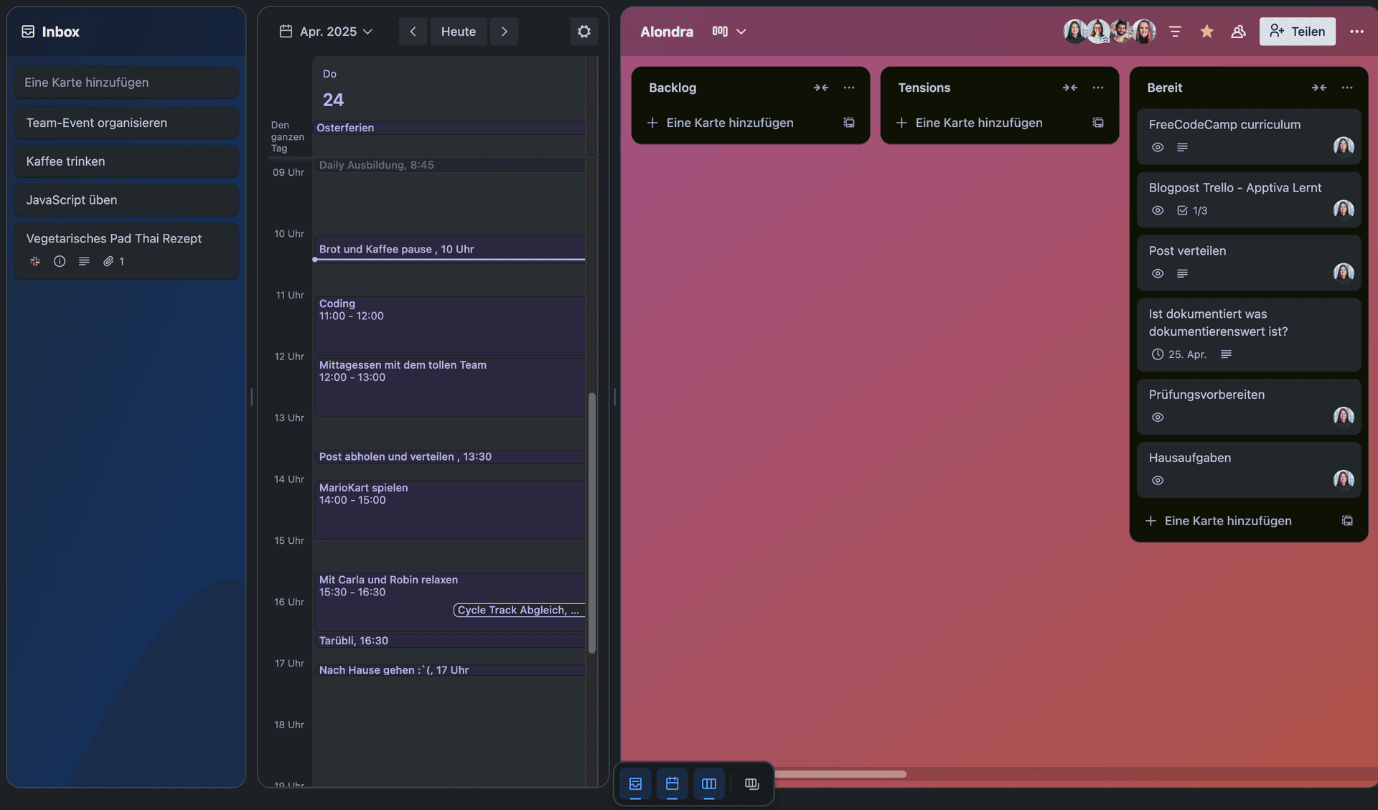Open the MarioKart spielen event
1378x810 pixels.
[449, 510]
